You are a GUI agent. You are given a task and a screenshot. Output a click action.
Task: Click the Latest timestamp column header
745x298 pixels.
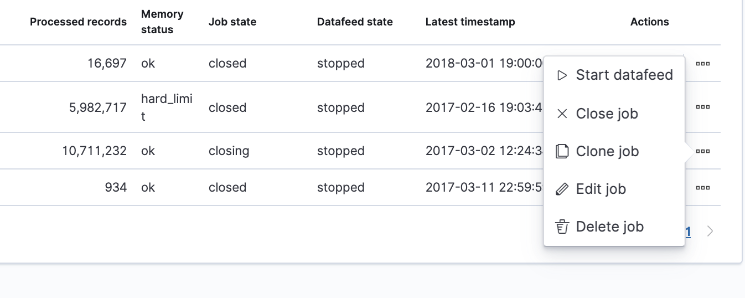pos(470,22)
